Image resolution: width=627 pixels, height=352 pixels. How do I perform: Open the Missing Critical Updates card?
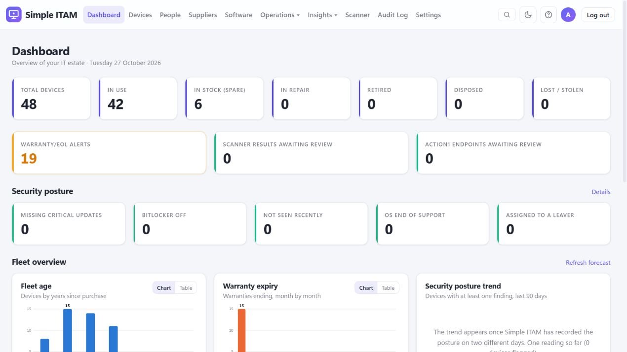[69, 223]
